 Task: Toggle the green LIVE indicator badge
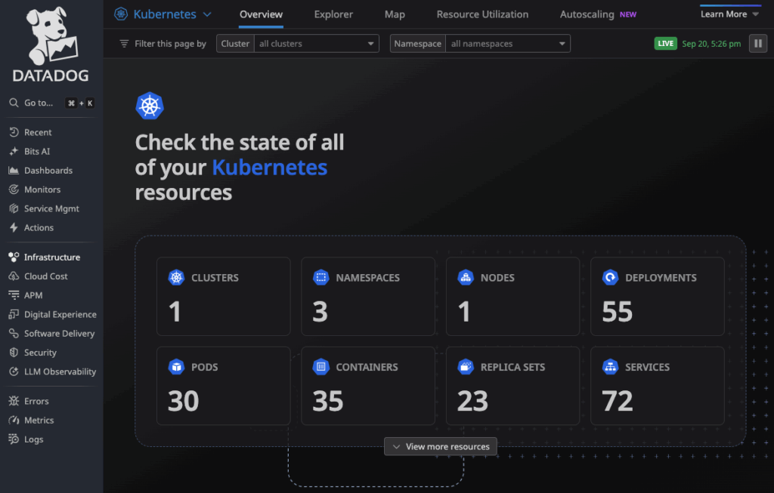(x=665, y=44)
